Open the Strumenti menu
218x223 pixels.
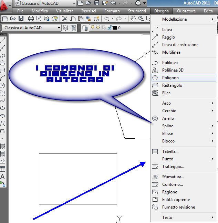tap(137, 11)
